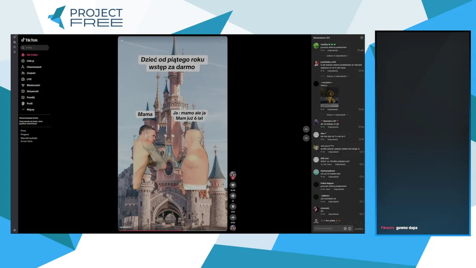Go to next video arrow

[306, 138]
